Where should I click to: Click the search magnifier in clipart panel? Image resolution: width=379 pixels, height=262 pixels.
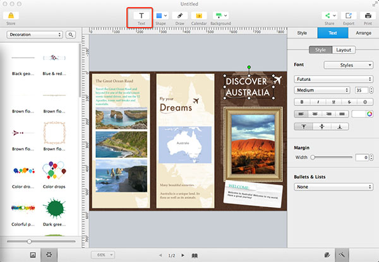click(71, 35)
